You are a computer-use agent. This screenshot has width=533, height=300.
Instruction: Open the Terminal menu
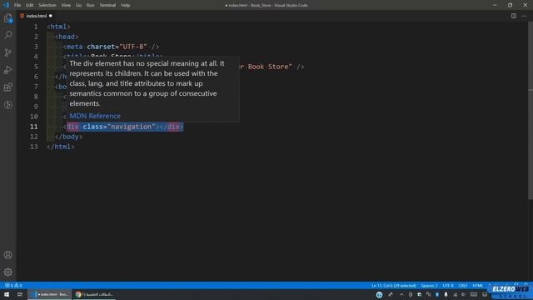click(107, 5)
